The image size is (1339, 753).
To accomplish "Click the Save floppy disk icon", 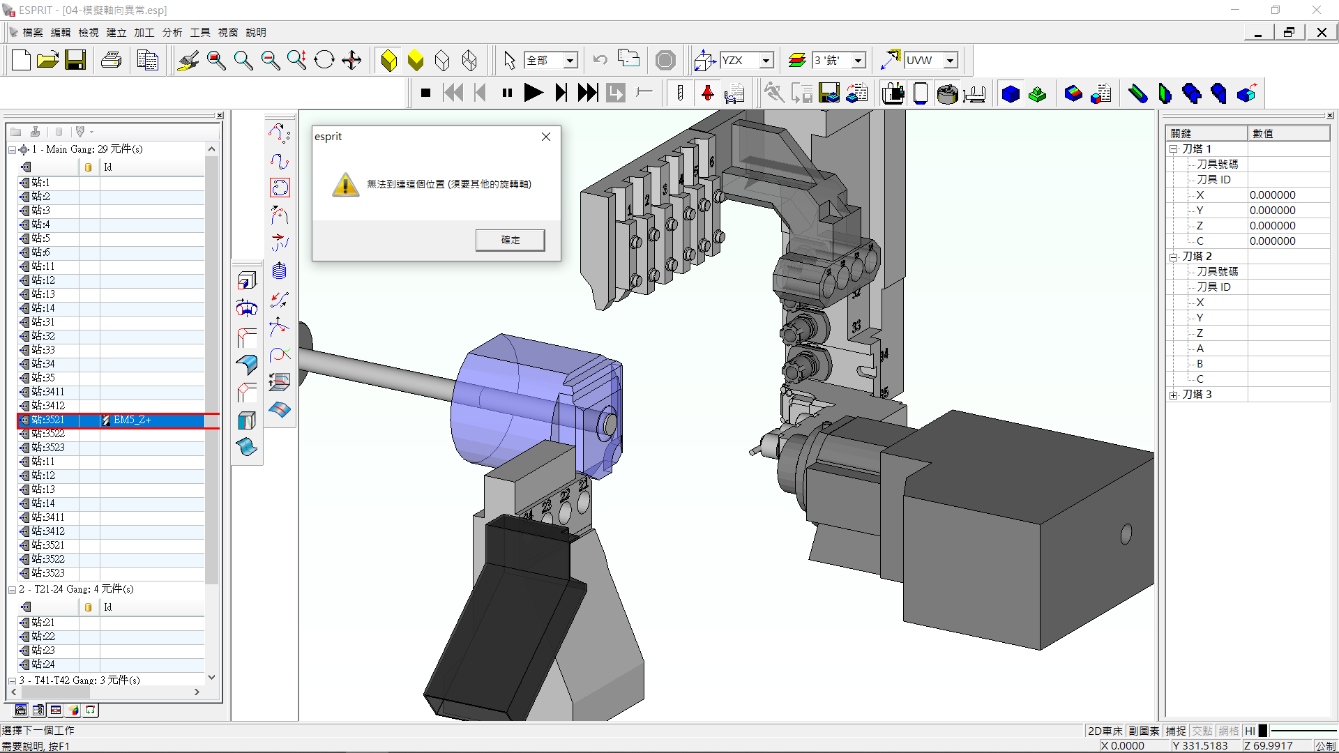I will tap(75, 61).
